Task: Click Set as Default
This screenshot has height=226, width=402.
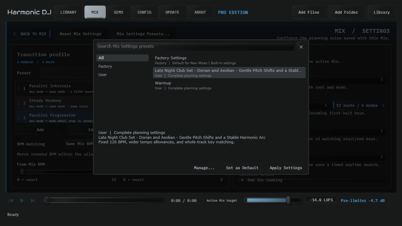Action: coord(242,168)
